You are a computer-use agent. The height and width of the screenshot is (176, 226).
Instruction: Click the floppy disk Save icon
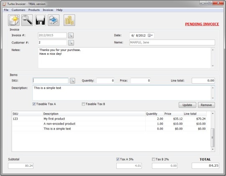point(40,20)
